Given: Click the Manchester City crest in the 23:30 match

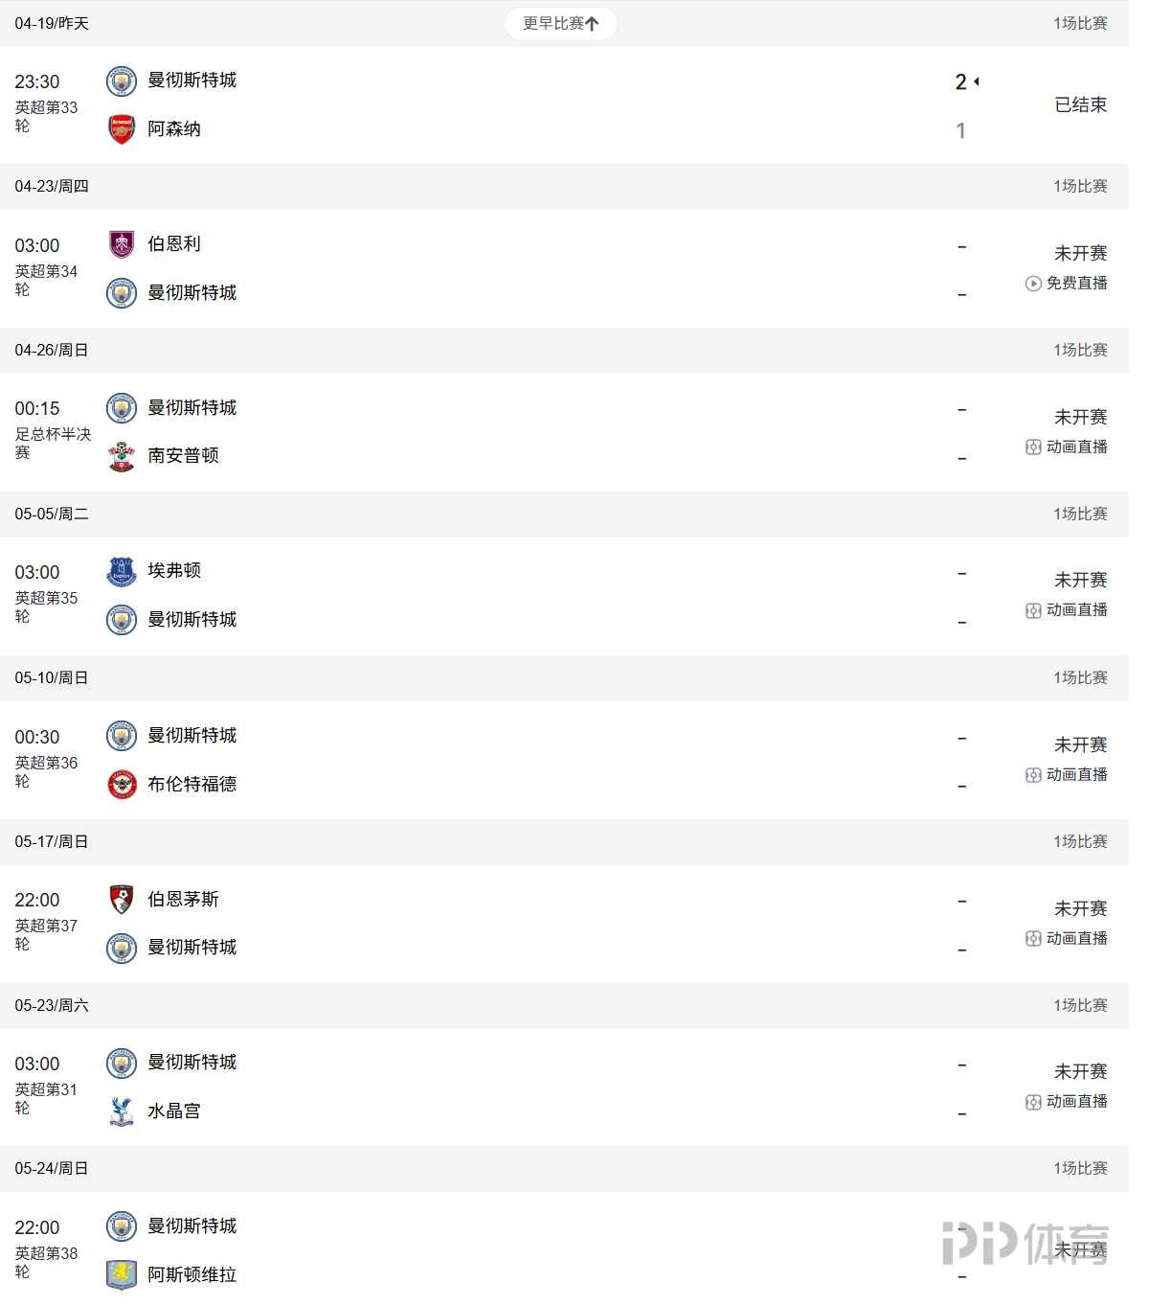Looking at the screenshot, I should 122,81.
